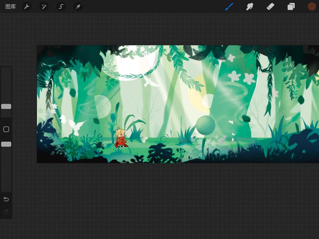Click the upper brush size slider handle
The image size is (319, 239).
click(6, 107)
